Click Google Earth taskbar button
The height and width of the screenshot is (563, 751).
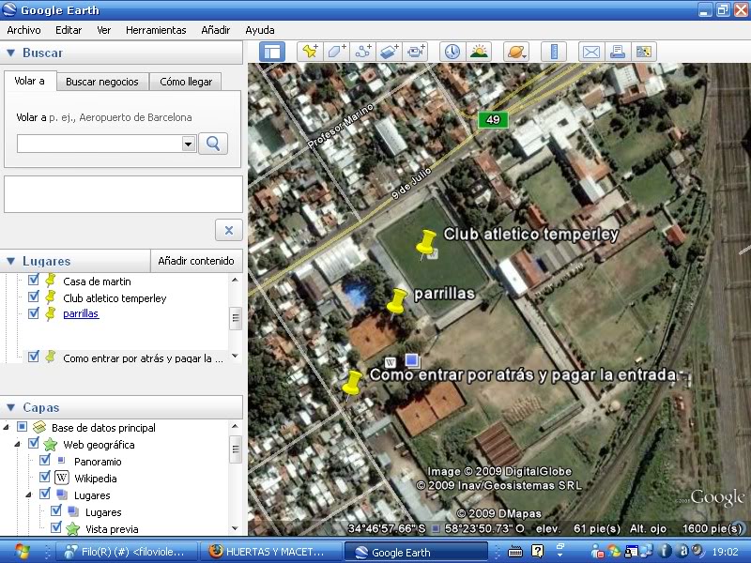click(x=415, y=552)
